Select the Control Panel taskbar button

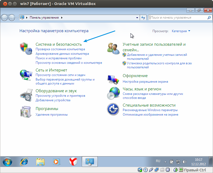pyautogui.click(x=90, y=162)
